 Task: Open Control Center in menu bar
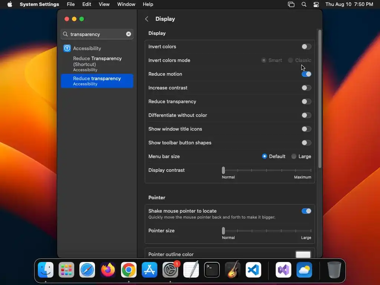316,4
